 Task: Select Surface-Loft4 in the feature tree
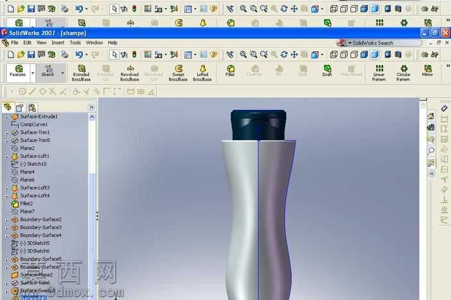tap(35, 196)
